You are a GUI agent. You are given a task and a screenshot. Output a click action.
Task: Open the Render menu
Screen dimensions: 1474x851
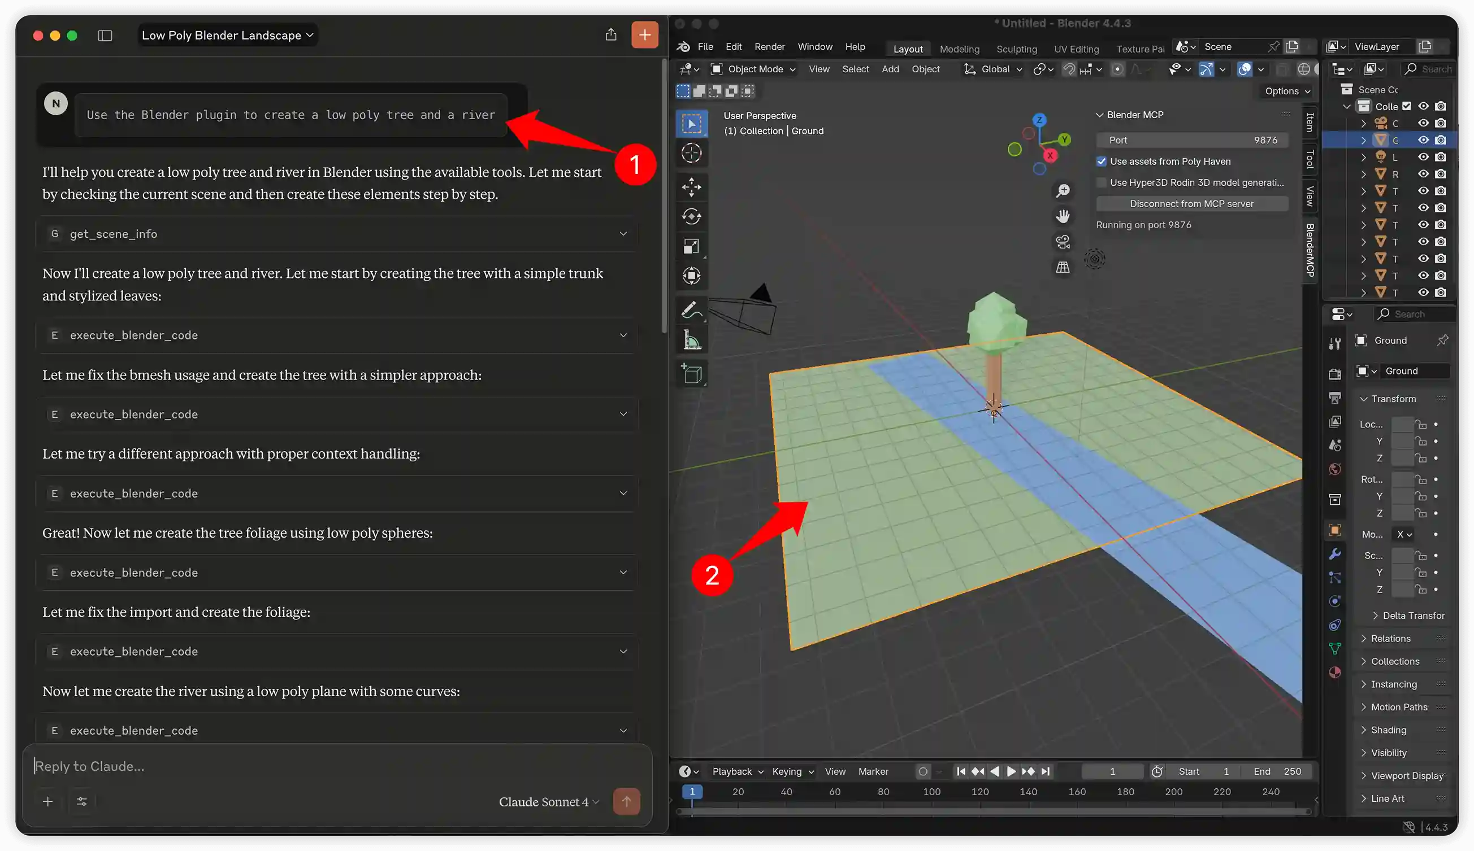[769, 47]
